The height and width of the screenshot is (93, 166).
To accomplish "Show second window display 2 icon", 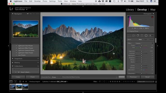I will (15, 82).
